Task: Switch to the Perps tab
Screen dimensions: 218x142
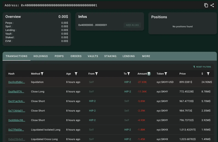Action: [x=59, y=56]
